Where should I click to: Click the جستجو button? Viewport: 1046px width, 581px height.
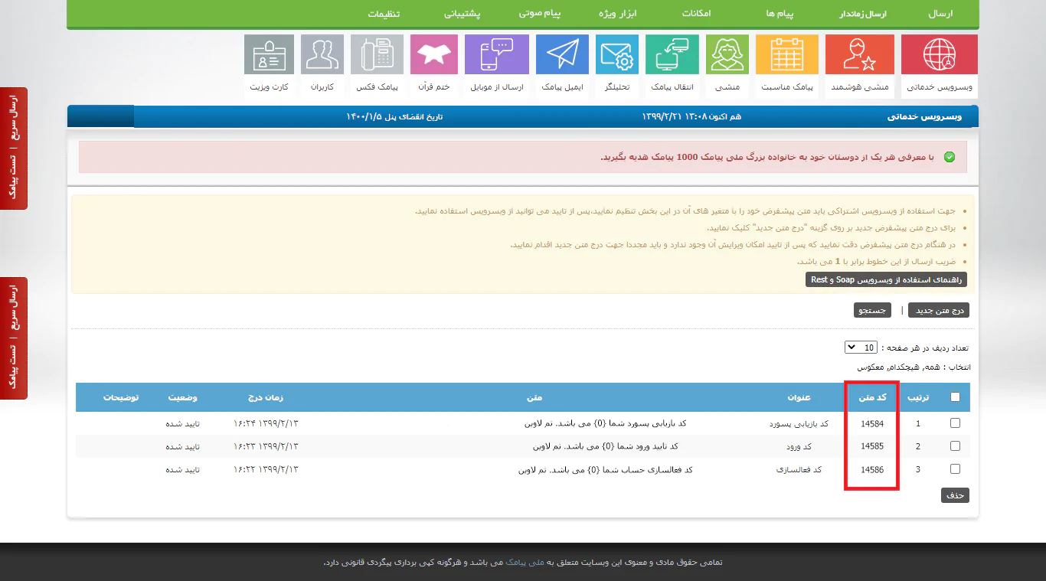(x=873, y=310)
